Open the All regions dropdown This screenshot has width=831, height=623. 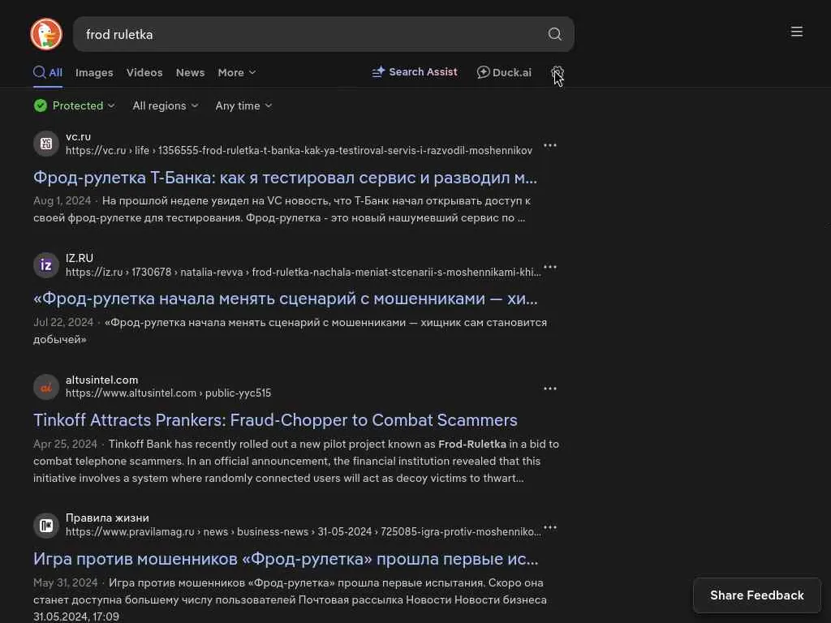165,105
